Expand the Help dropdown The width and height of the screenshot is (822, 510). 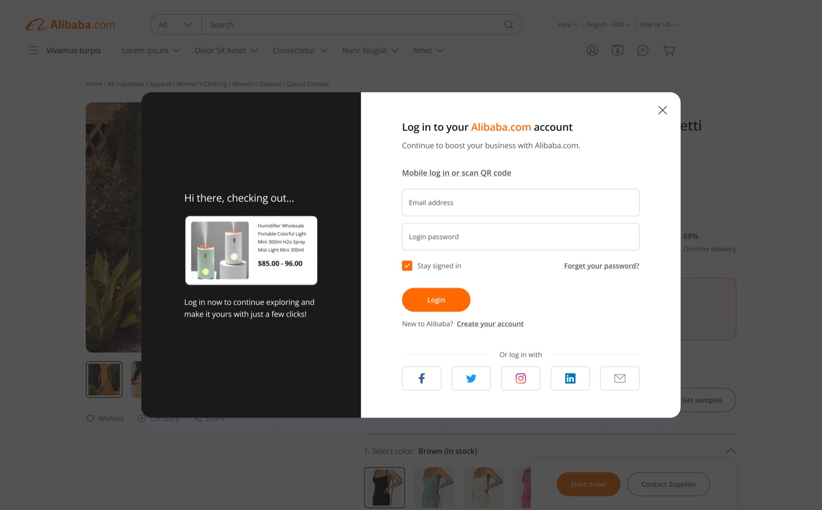click(x=568, y=25)
